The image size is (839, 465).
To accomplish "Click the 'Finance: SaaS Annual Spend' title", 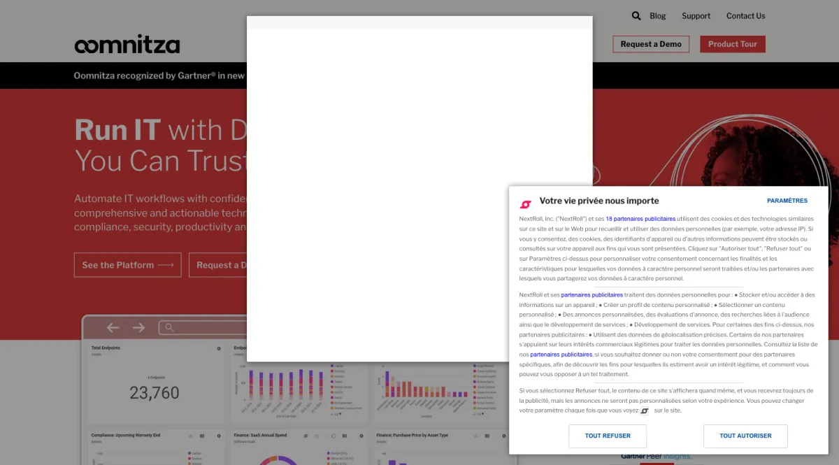I will point(260,435).
